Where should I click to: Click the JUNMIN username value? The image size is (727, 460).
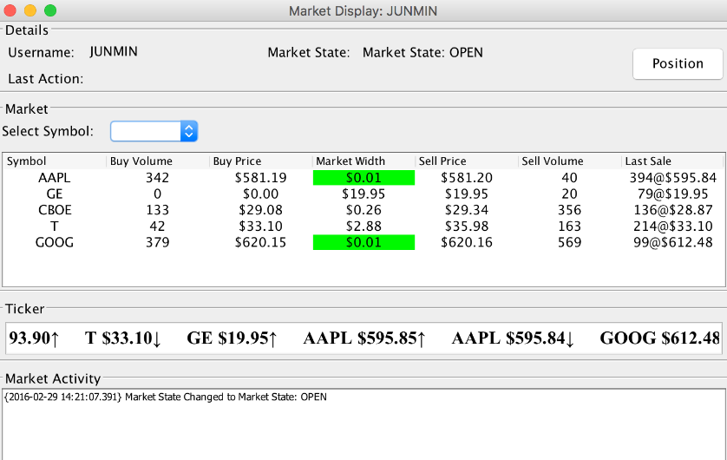tap(114, 51)
